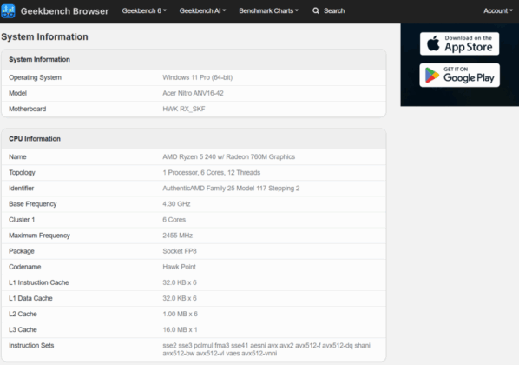Open the Google Play badge
The width and height of the screenshot is (519, 365).
(459, 76)
